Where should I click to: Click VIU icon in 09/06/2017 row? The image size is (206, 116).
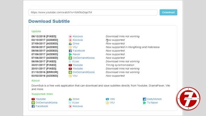pyautogui.click(x=70, y=47)
